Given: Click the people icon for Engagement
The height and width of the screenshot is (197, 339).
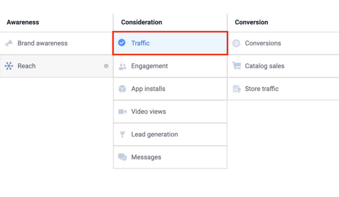Looking at the screenshot, I should (x=122, y=66).
